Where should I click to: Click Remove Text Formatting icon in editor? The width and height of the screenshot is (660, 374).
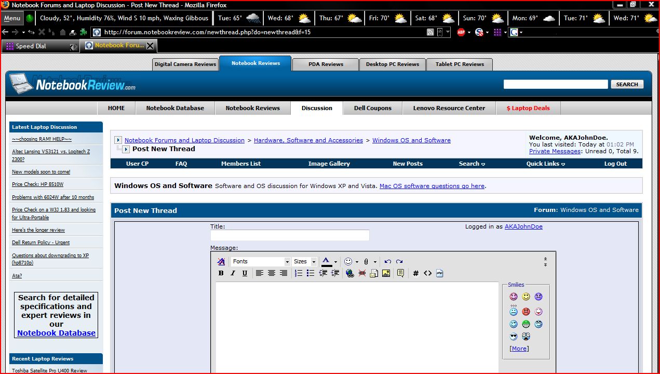click(x=221, y=261)
